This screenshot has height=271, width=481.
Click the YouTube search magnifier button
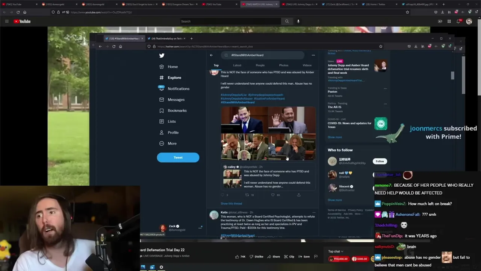tap(287, 21)
